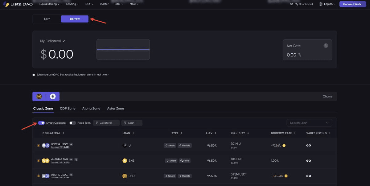370x186 pixels.
Task: Click the sort arrows on LIQUIDITY header
Action: (x=248, y=133)
